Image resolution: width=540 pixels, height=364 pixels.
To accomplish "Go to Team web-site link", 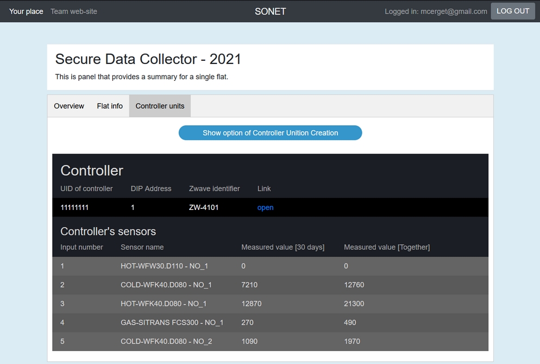I will point(74,11).
